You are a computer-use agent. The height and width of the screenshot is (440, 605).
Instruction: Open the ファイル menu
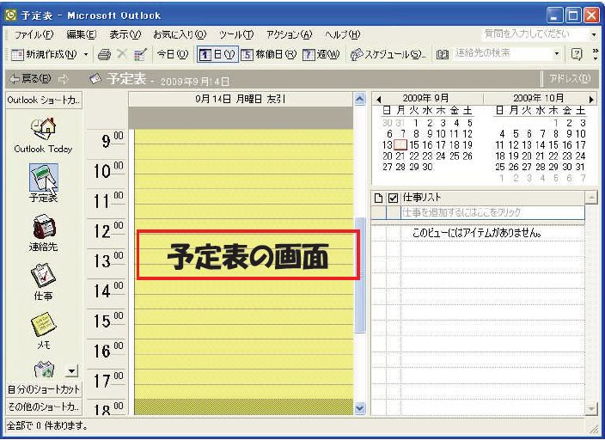[34, 34]
